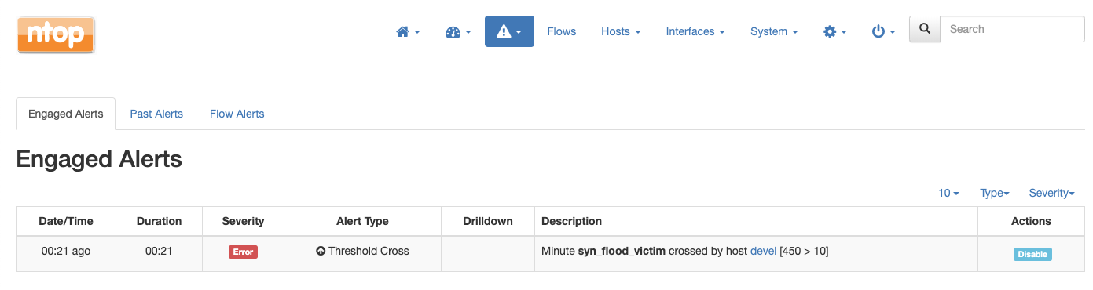Open the power icon menu
Image resolution: width=1093 pixels, height=290 pixels.
click(x=884, y=31)
